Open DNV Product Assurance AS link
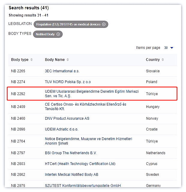Image resolution: width=186 pixels, height=192 pixels. tap(67, 118)
